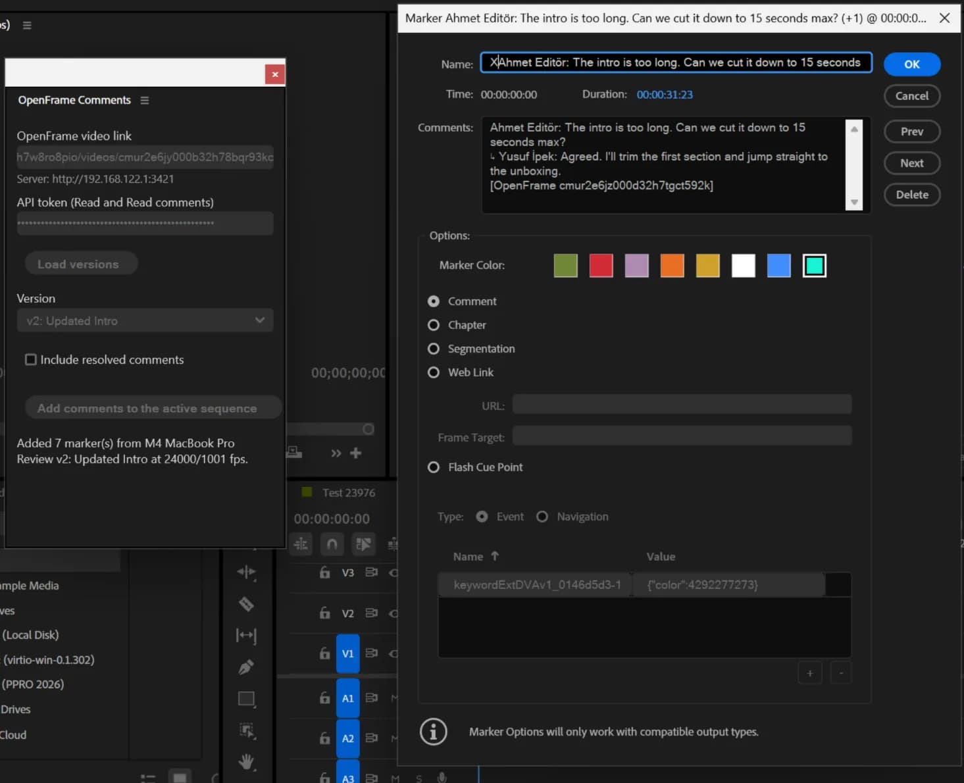The width and height of the screenshot is (964, 783).
Task: Click the marker Duration value
Action: 665,95
